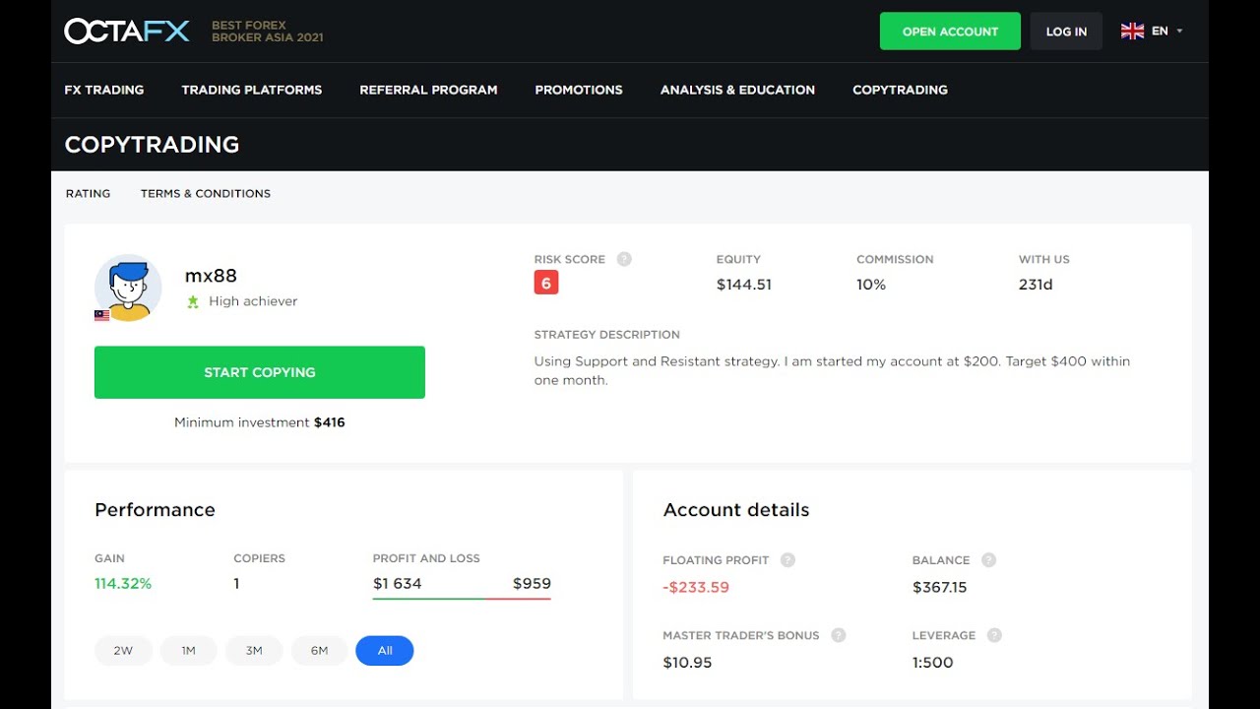Open the Analysis & Education menu
1260x709 pixels.
(x=737, y=90)
